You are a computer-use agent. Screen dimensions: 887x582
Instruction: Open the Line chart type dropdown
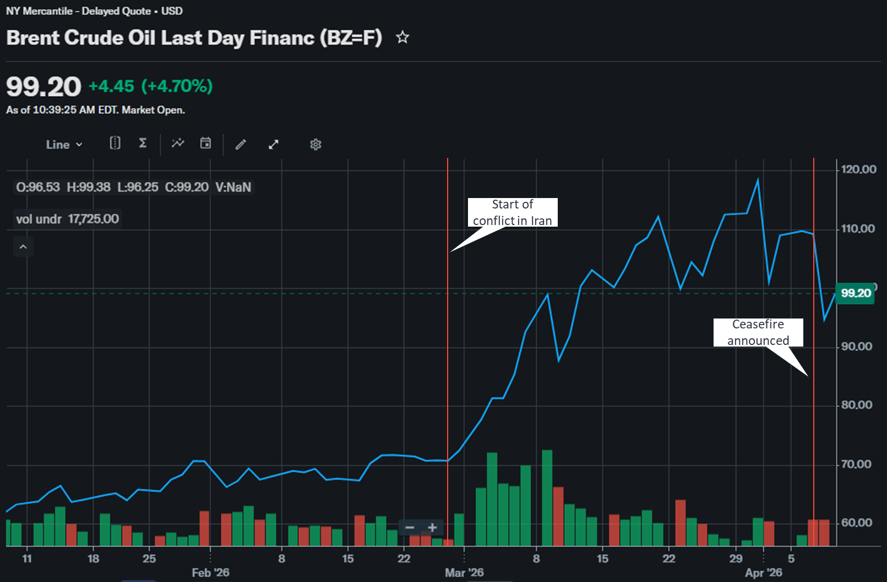pyautogui.click(x=64, y=145)
